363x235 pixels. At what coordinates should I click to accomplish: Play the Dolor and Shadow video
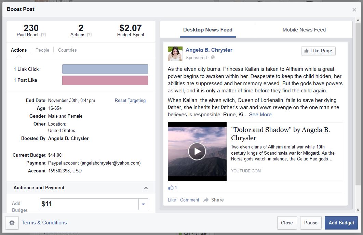[197, 151]
